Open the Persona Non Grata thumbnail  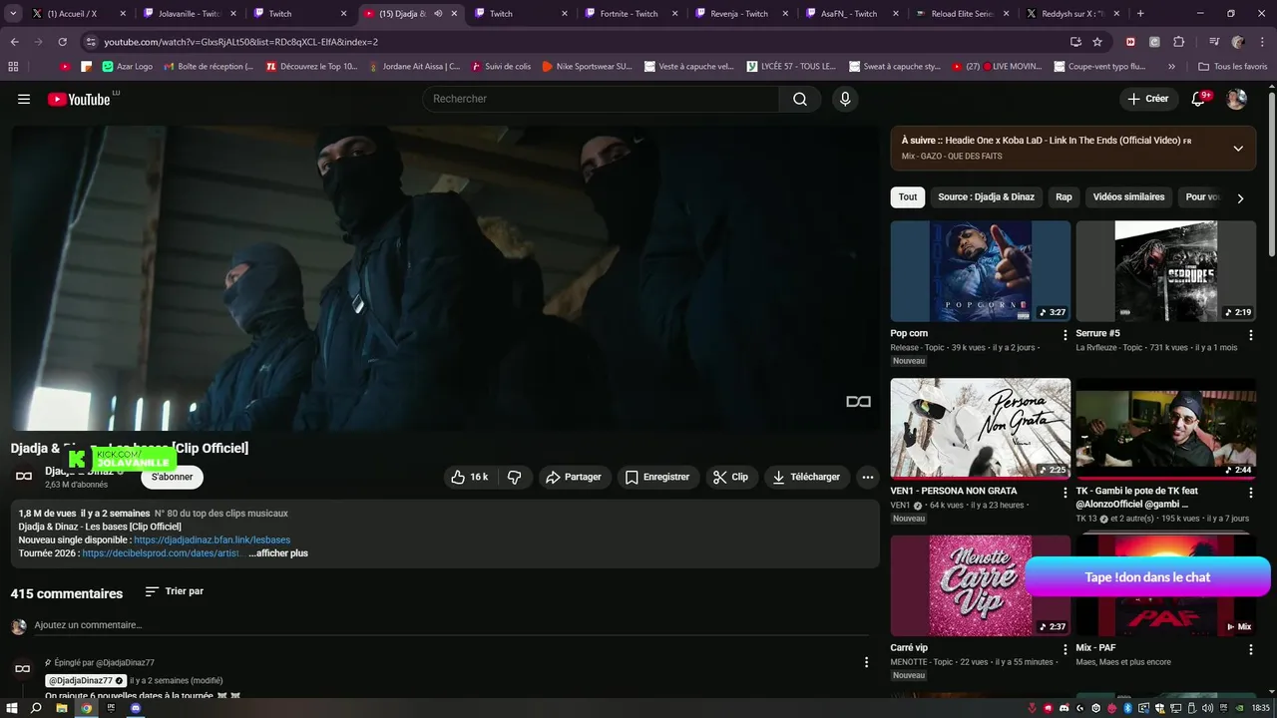point(981,428)
